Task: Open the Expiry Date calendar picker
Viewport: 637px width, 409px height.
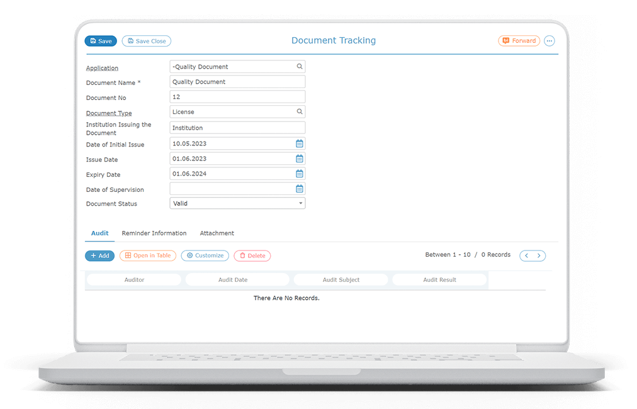Action: (300, 174)
